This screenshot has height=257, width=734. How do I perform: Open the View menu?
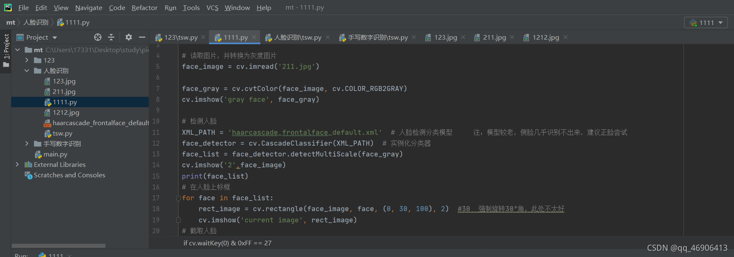coord(61,8)
